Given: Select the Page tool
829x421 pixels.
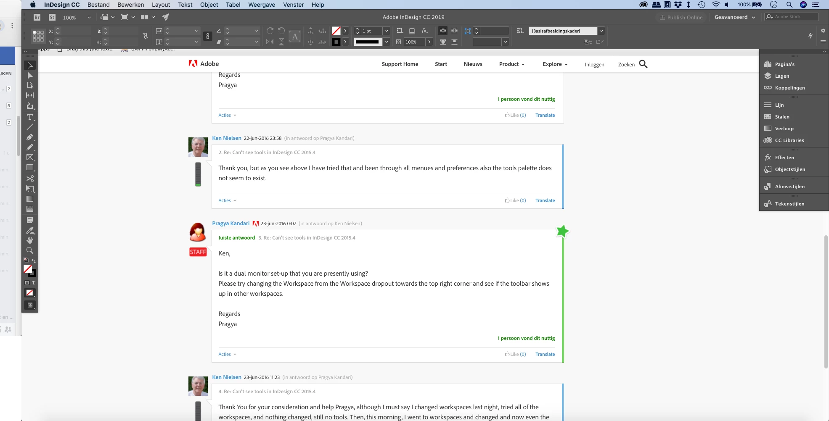Looking at the screenshot, I should click(30, 85).
